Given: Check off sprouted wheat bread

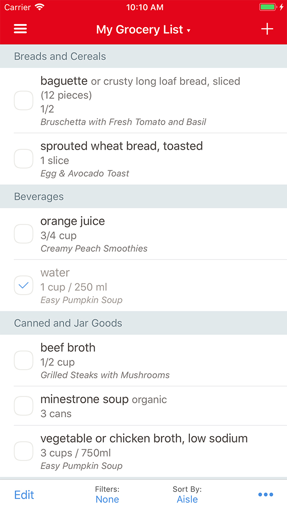Looking at the screenshot, I should pyautogui.click(x=24, y=159).
